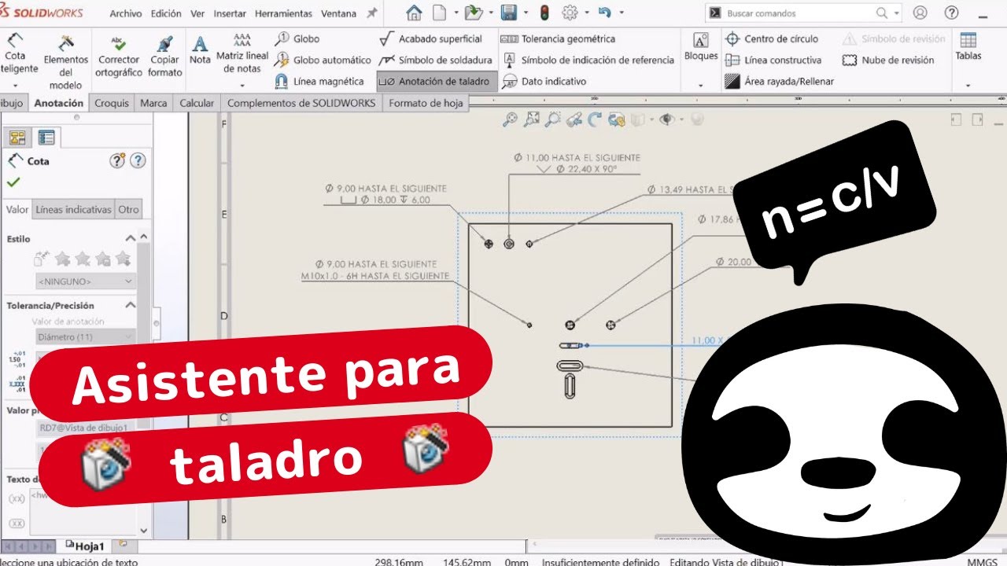Choose Acabado superficial symbol
This screenshot has width=1007, height=566.
(431, 39)
